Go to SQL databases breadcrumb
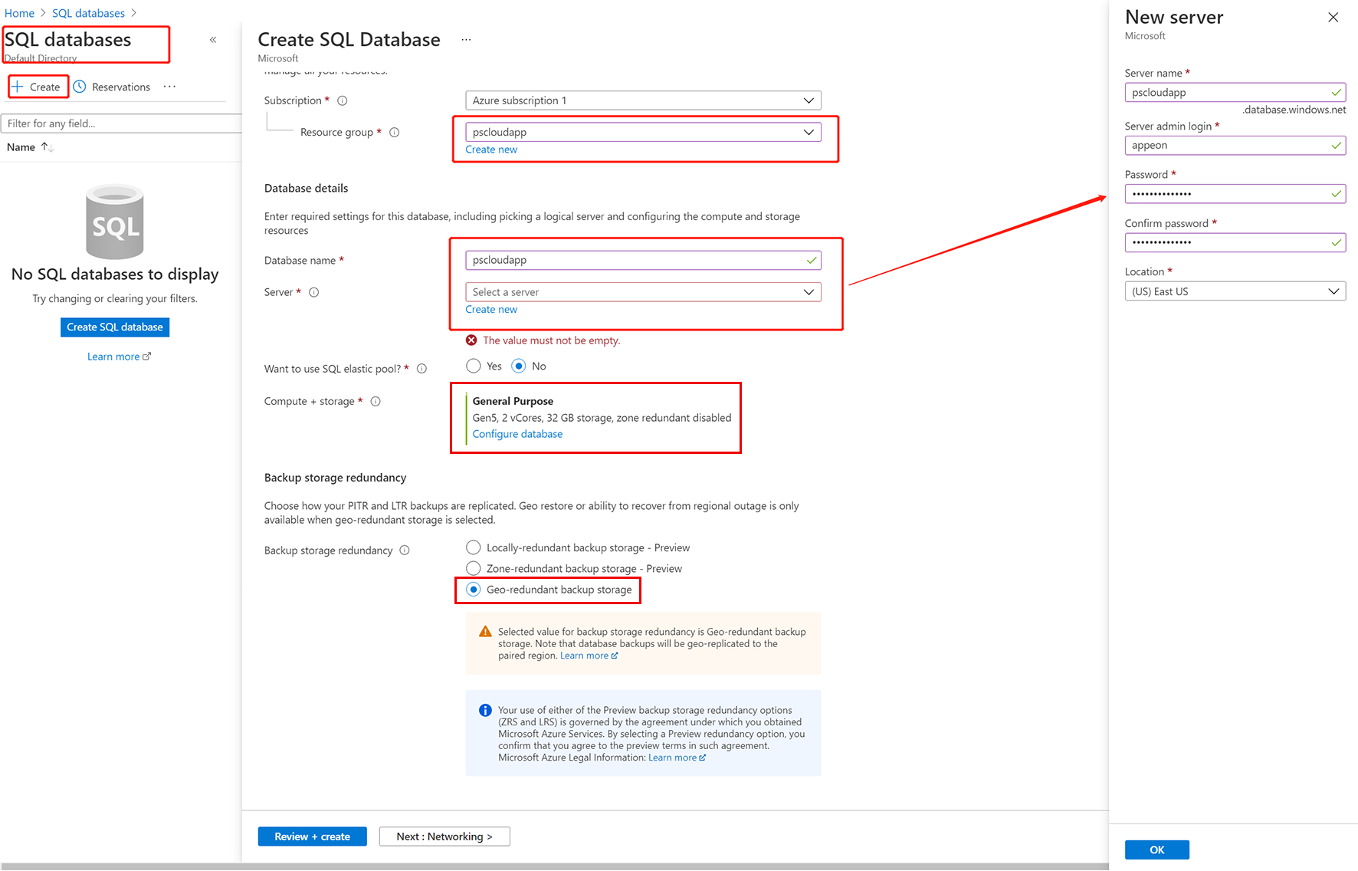1358x871 pixels. [88, 13]
